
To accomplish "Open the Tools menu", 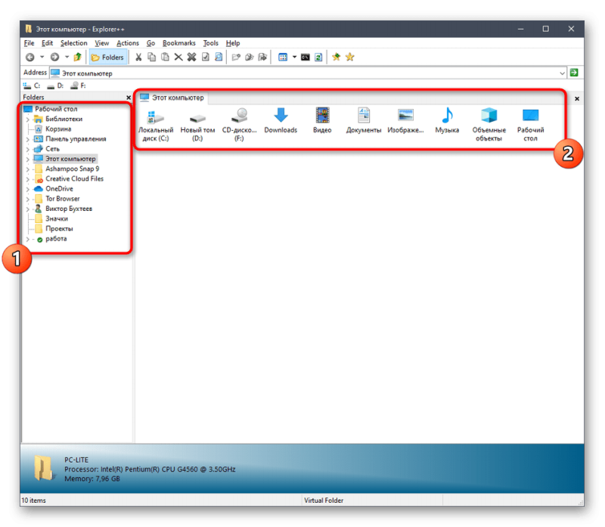I will [211, 43].
